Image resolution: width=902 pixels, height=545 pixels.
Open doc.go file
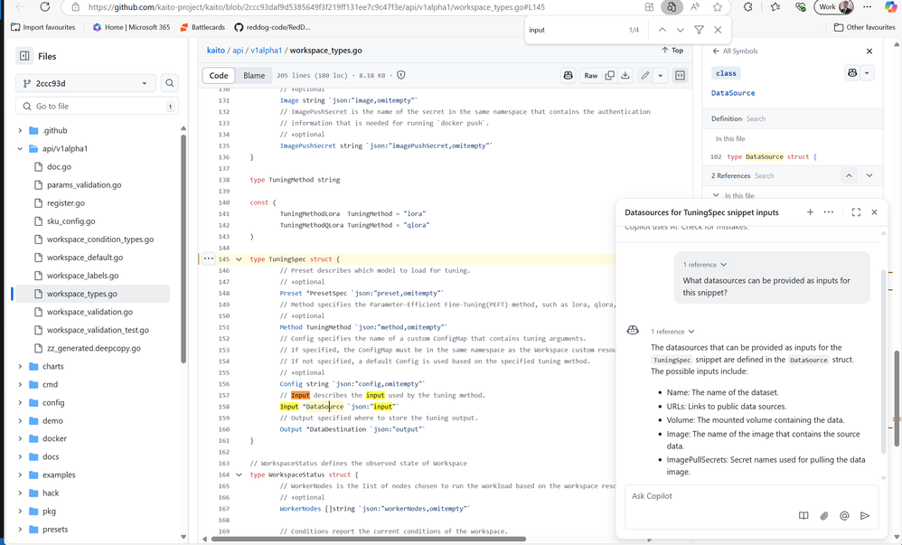pos(60,167)
